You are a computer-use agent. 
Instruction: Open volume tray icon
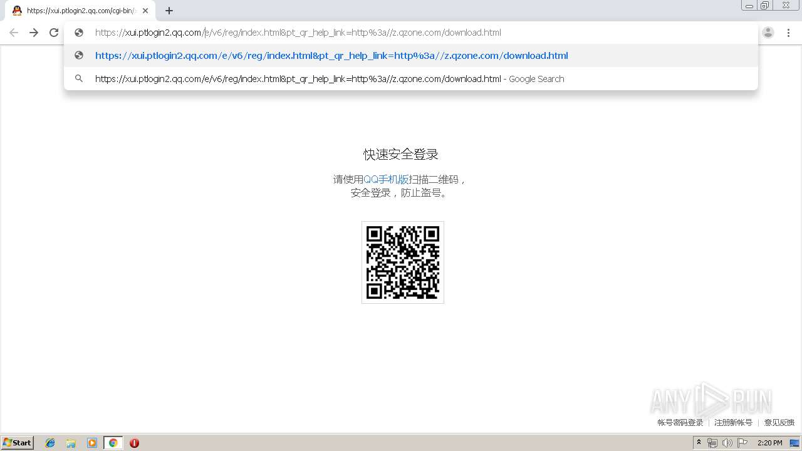click(x=727, y=443)
